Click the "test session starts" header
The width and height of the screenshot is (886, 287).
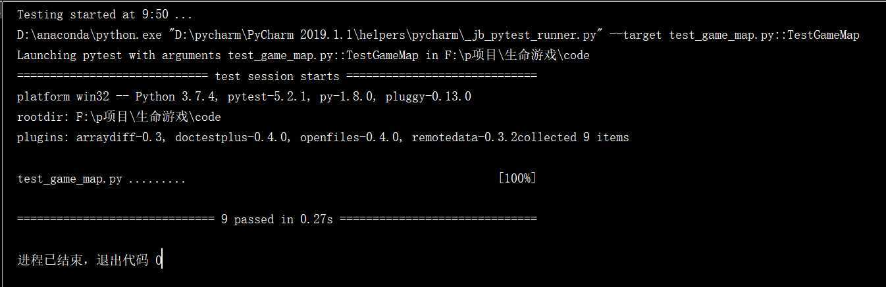click(x=277, y=76)
